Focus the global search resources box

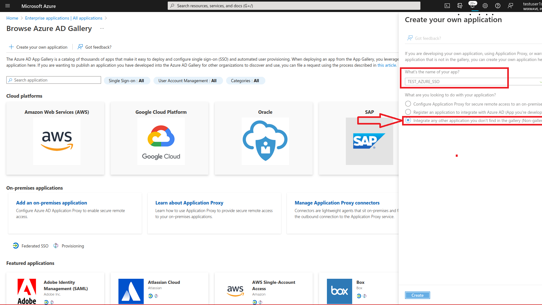click(294, 6)
